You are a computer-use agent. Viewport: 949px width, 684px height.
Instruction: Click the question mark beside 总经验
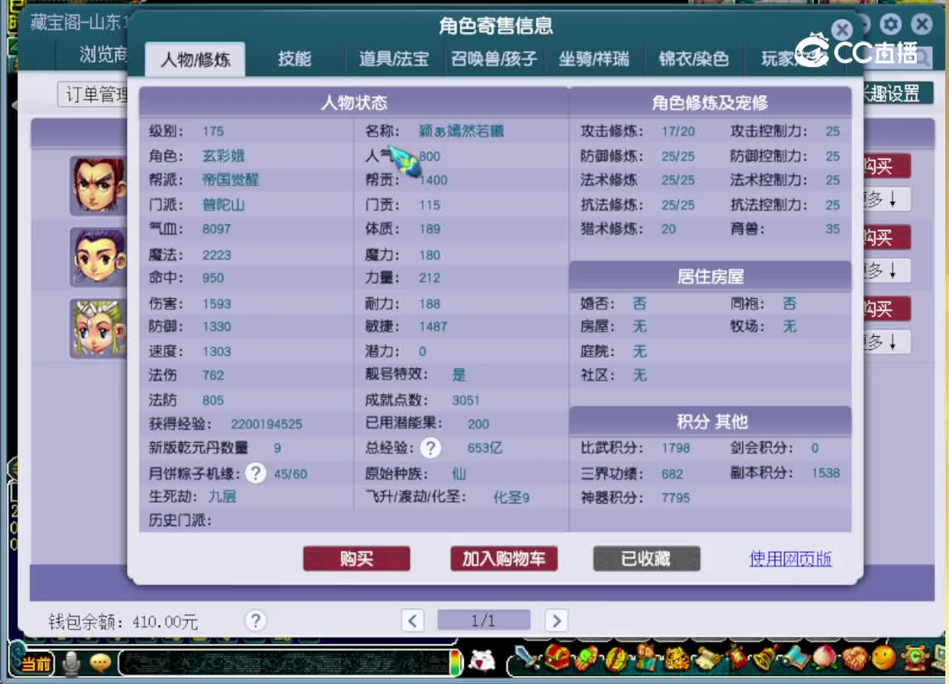(x=430, y=448)
